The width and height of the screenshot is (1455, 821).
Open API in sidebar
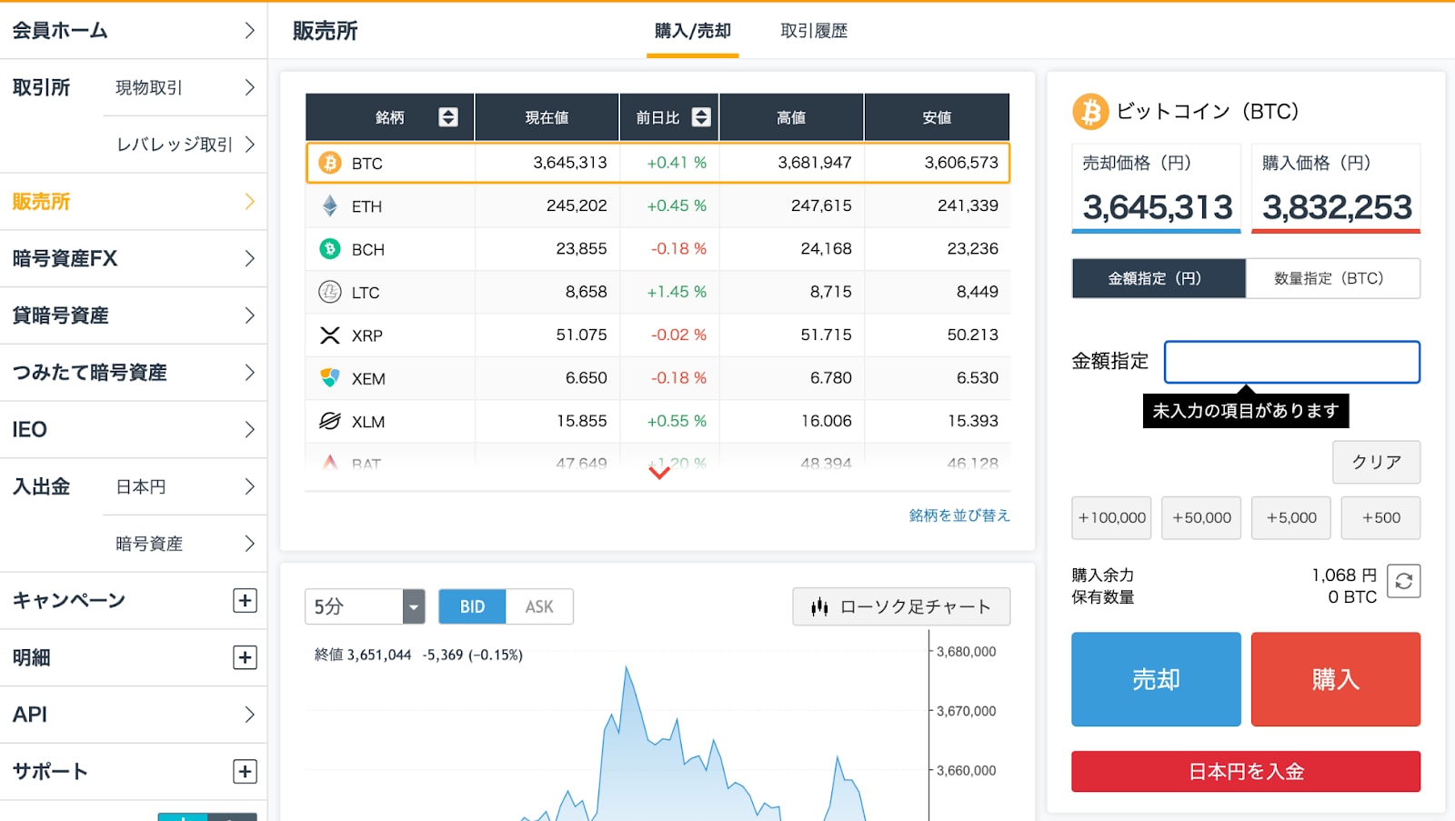[x=134, y=715]
